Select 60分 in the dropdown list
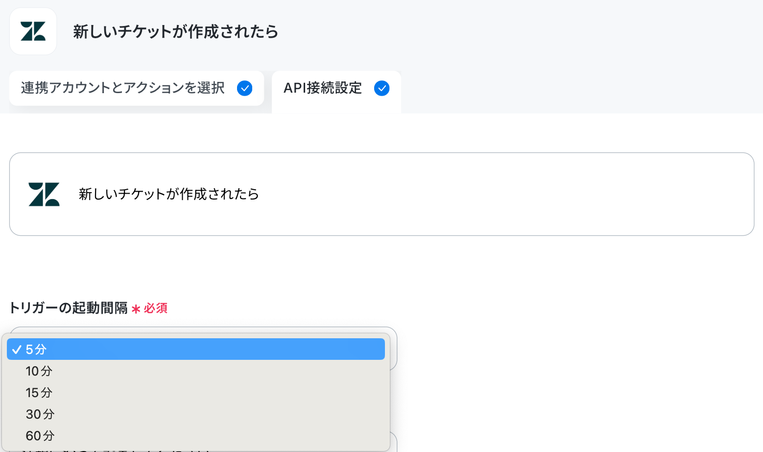The image size is (763, 452). point(196,436)
